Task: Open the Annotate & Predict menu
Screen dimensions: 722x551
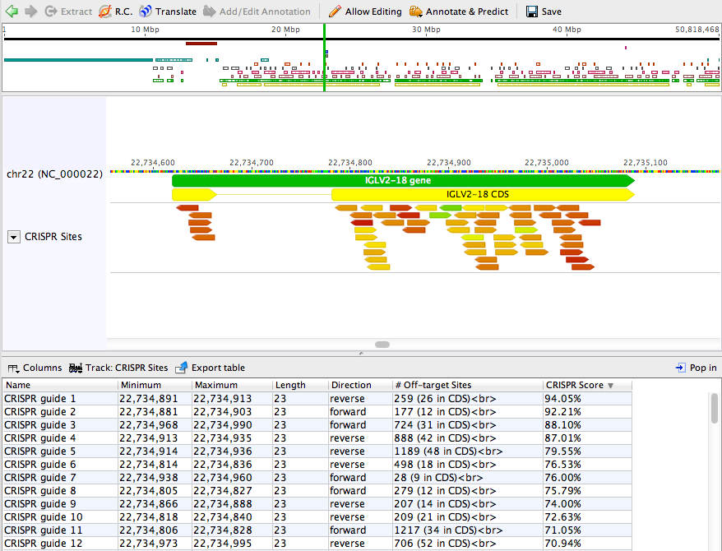Action: [x=459, y=12]
